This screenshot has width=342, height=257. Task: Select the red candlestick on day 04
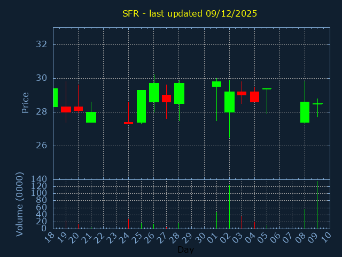click(254, 97)
